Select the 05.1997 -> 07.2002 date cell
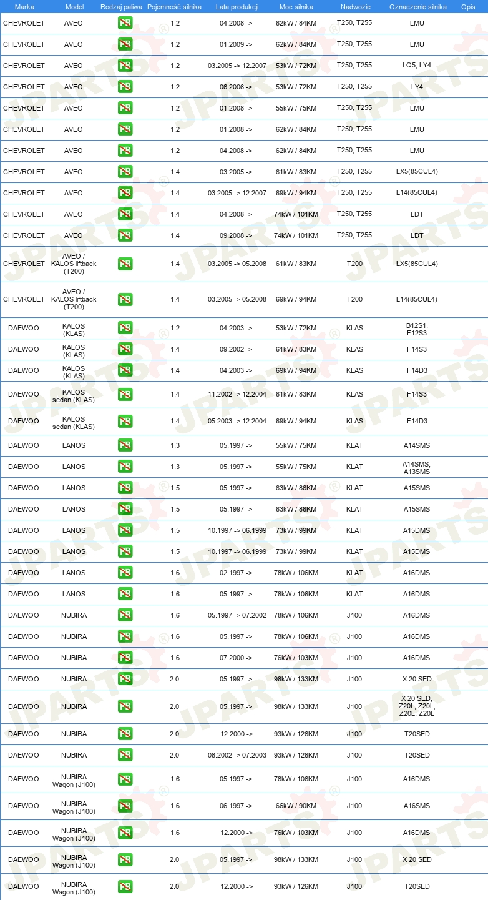Viewport: 488px width, 900px height. [x=237, y=616]
